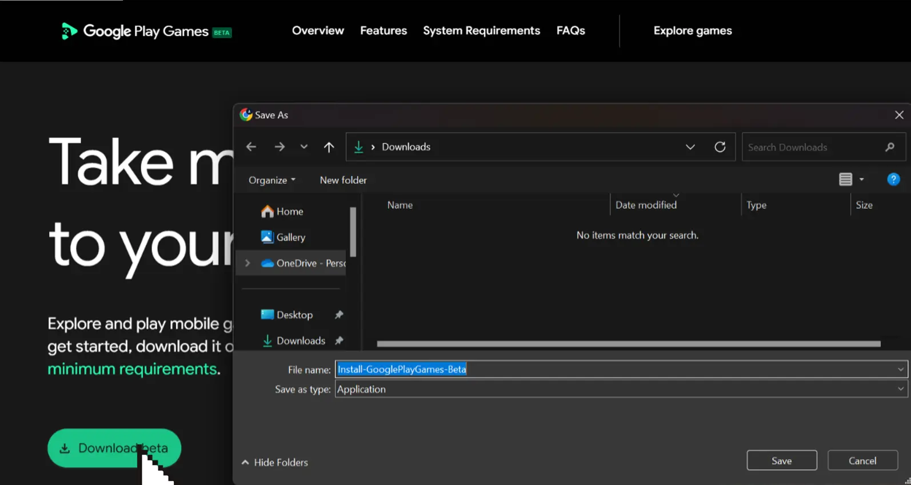Expand the address bar path dropdown
The width and height of the screenshot is (911, 485).
tap(690, 147)
